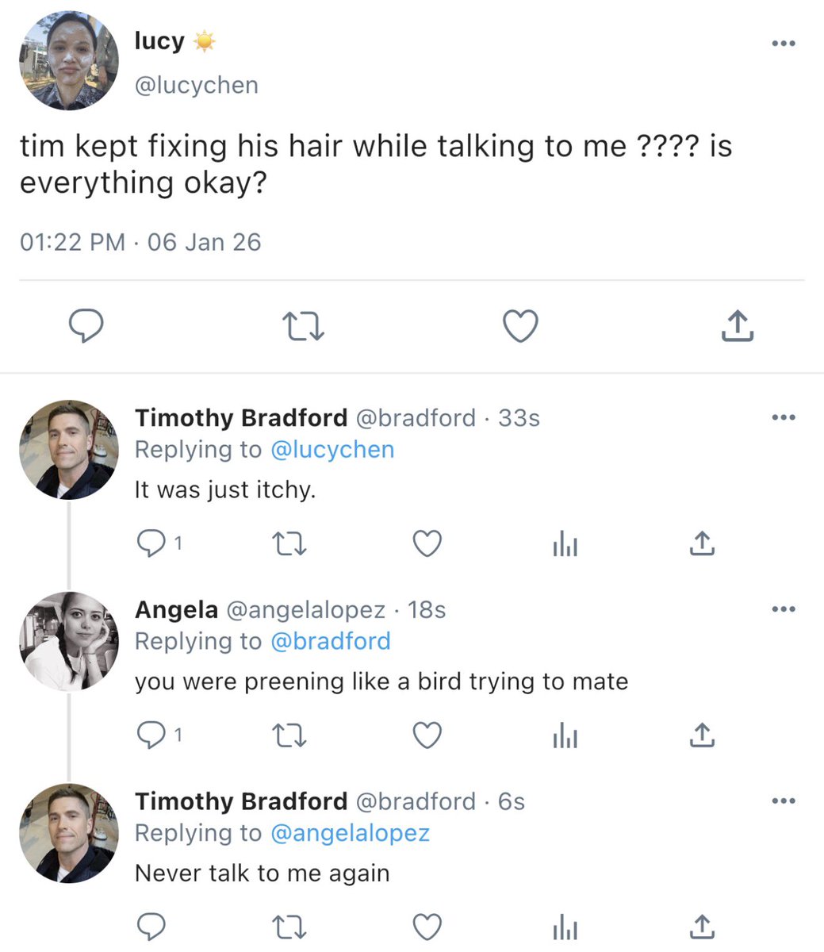Share Angela's preening bird reply
Image resolution: width=824 pixels, height=952 pixels.
click(x=702, y=735)
